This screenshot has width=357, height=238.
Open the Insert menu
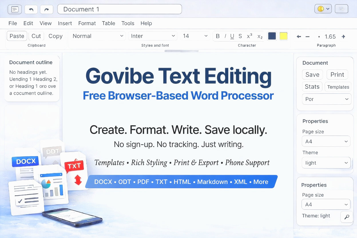tap(65, 23)
